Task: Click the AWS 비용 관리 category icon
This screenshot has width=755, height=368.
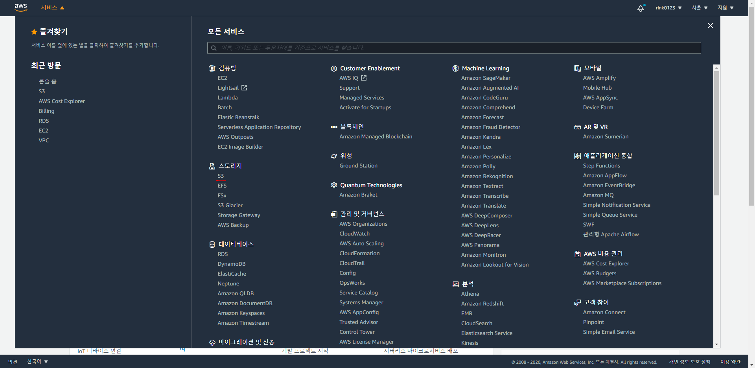Action: coord(578,254)
